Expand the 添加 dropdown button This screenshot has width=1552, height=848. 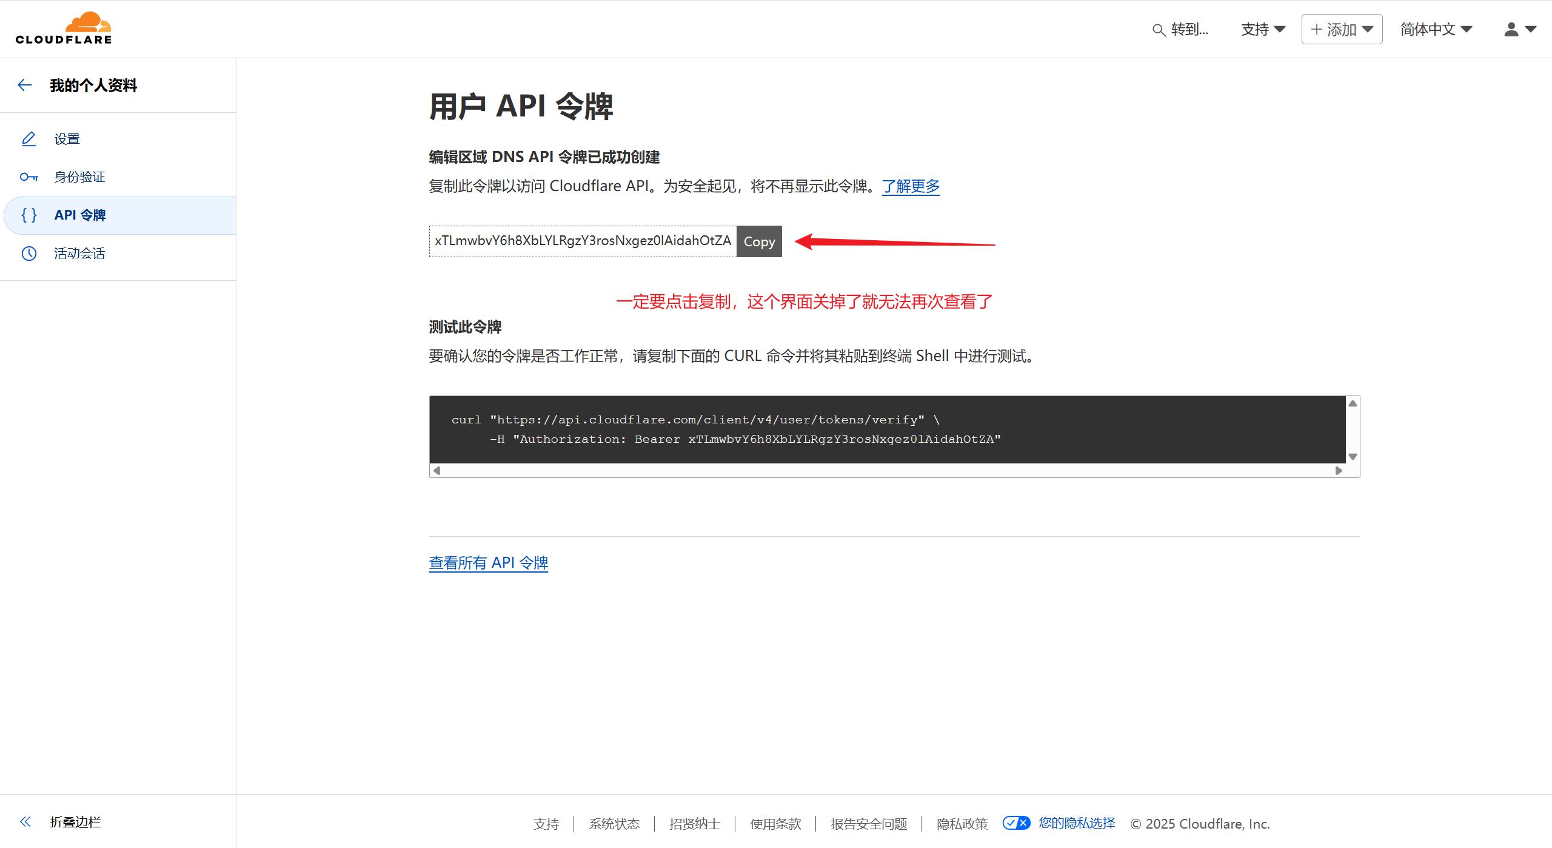pos(1342,29)
